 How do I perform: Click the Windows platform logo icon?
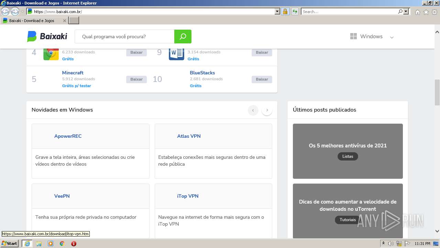pyautogui.click(x=353, y=36)
